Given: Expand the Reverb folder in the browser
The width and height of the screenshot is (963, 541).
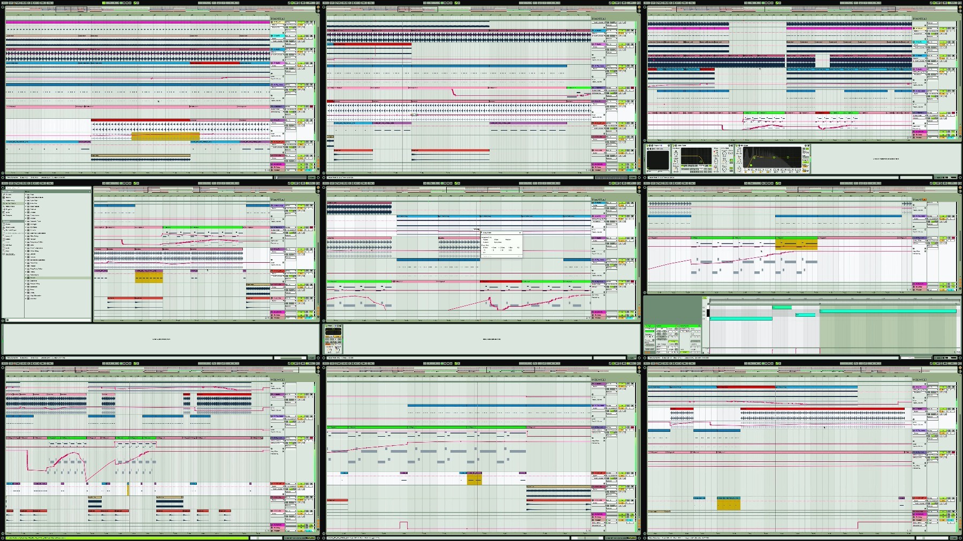Looking at the screenshot, I should [26, 278].
